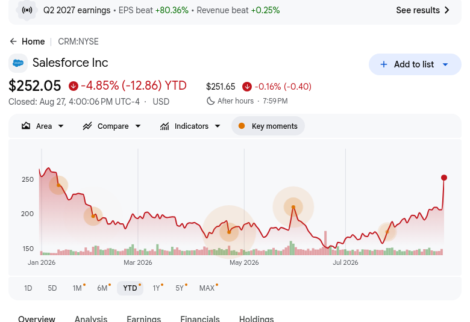
Task: Click the orange dot in Key moments
Action: [242, 126]
